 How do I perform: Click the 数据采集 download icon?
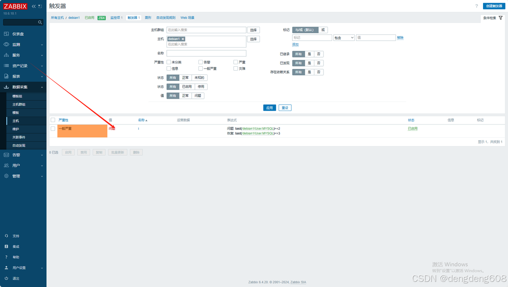[x=6, y=87]
